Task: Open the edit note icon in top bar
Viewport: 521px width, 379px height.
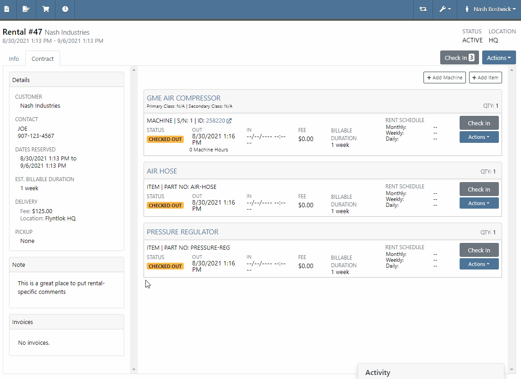Action: [x=26, y=9]
